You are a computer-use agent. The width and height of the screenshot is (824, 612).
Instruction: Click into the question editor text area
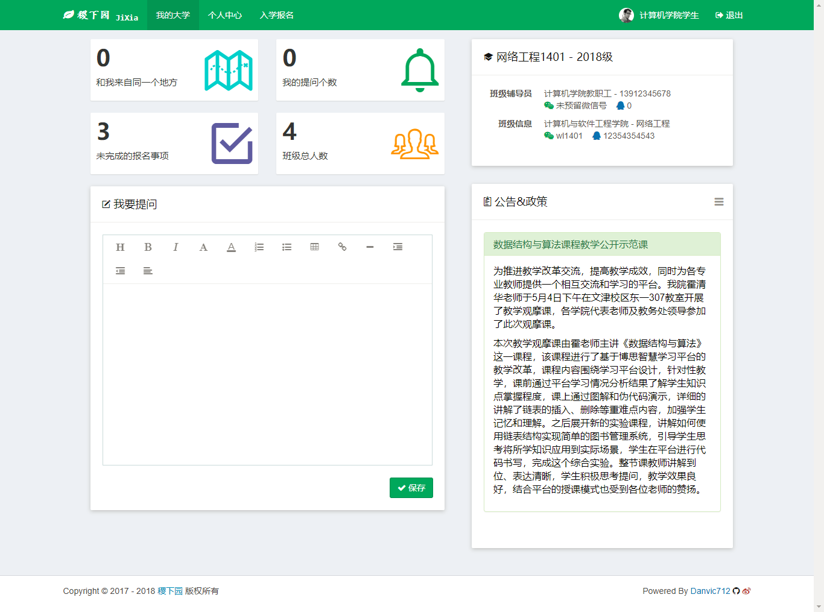coord(267,374)
